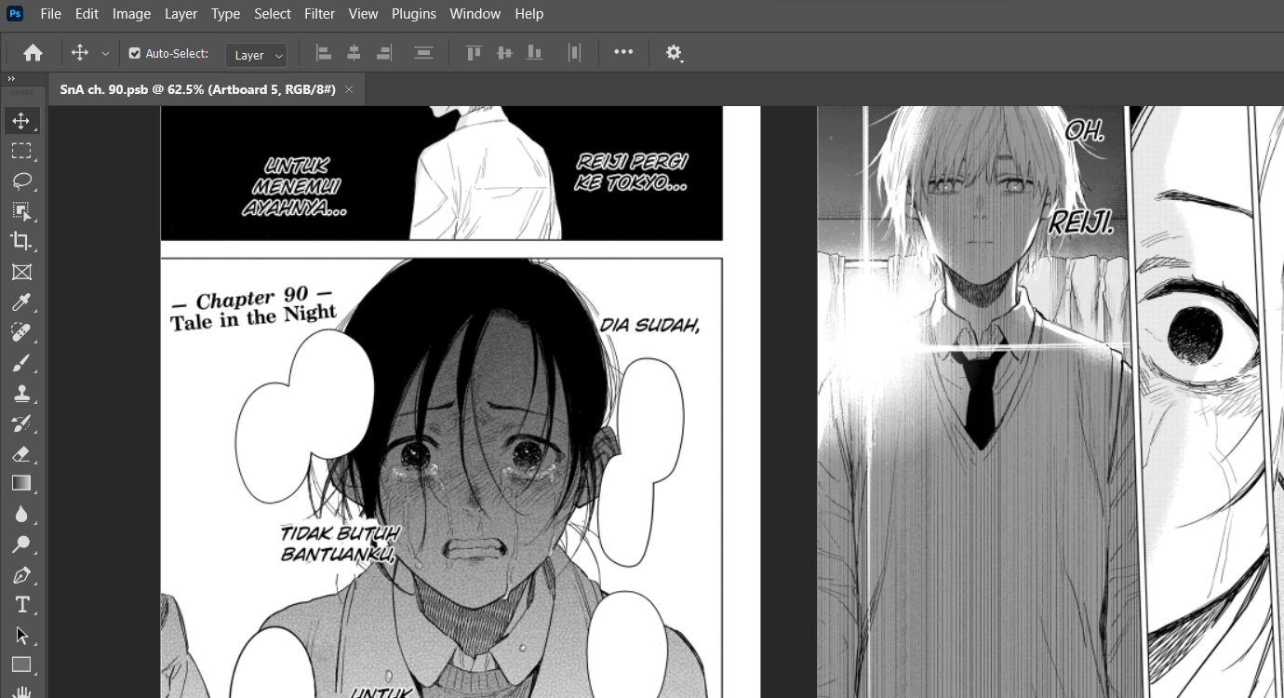Select the Move tool in the toolbox

(x=21, y=121)
